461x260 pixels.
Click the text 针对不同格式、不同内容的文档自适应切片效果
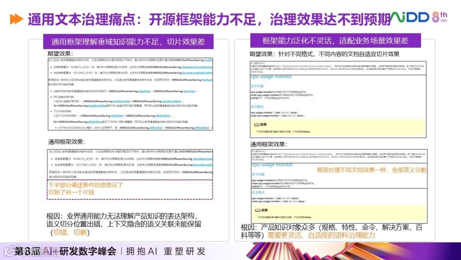[338, 54]
